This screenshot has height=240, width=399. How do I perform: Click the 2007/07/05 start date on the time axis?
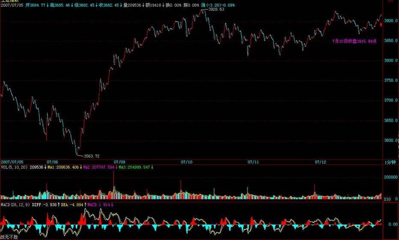click(12, 162)
